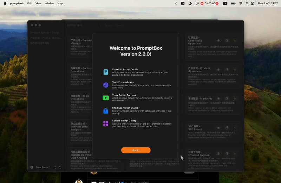Copy the Community Operations prompt via copy icon
This screenshot has height=183, width=281.
click(x=227, y=40)
